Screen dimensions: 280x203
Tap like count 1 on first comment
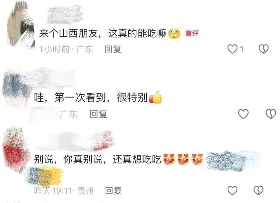[x=242, y=49]
